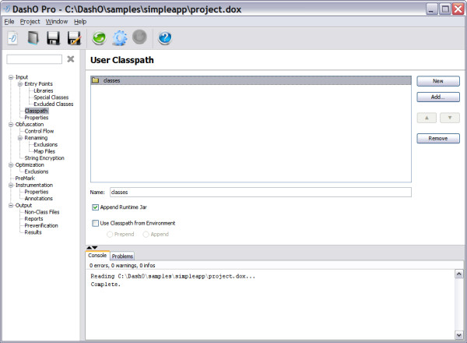Toggle the Append Runtime Jar checkbox

click(x=95, y=207)
